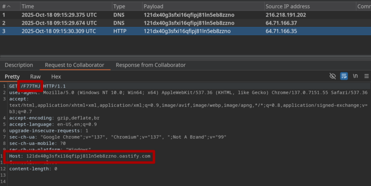Click the sec-ch-ua-mobile: ?0 line
The image size is (371, 186).
(37, 143)
